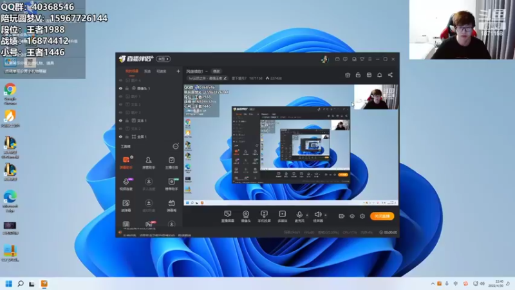Open the small arrow next to 麦克风
The width and height of the screenshot is (515, 290).
(307, 215)
